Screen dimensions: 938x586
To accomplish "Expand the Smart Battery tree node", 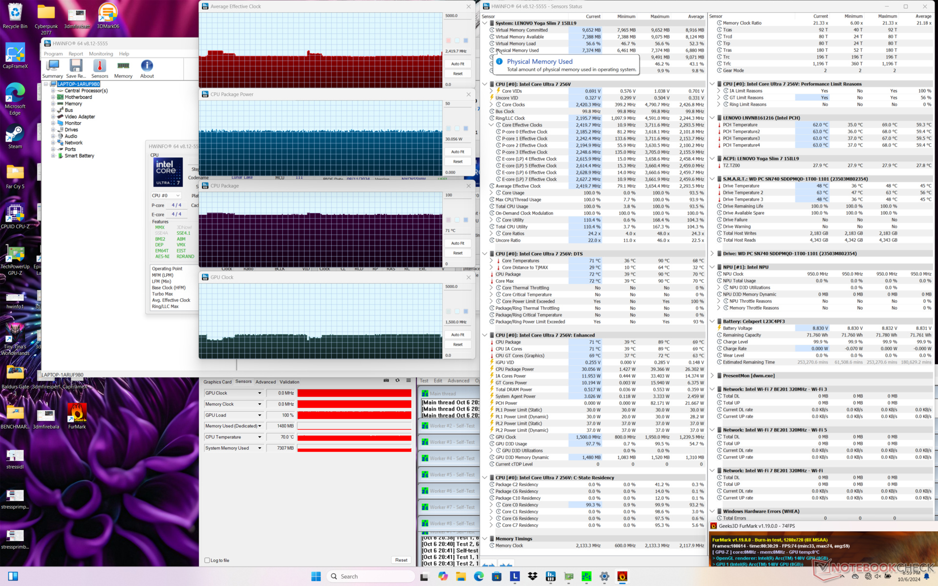I will pyautogui.click(x=53, y=156).
